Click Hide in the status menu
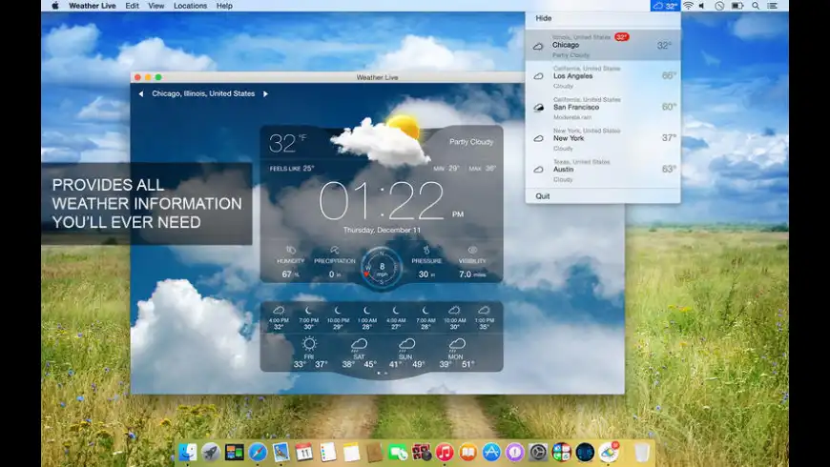 pos(543,18)
